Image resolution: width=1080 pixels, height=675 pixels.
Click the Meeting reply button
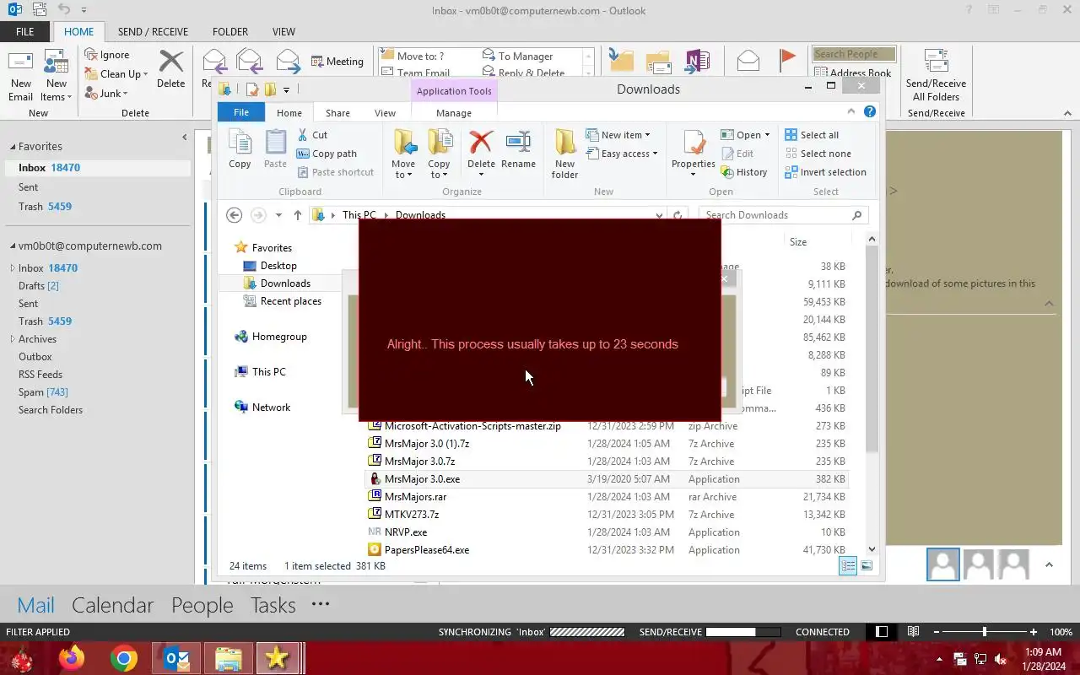click(x=337, y=61)
